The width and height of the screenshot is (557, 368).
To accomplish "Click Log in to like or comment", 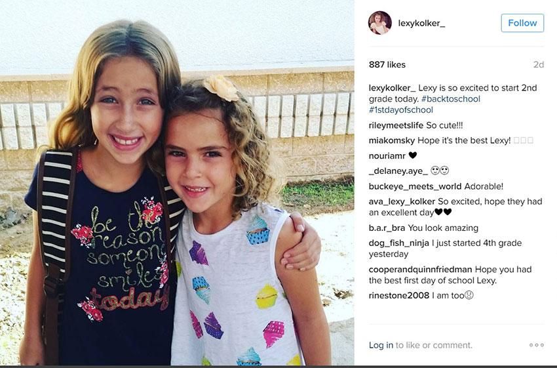I will [x=381, y=345].
